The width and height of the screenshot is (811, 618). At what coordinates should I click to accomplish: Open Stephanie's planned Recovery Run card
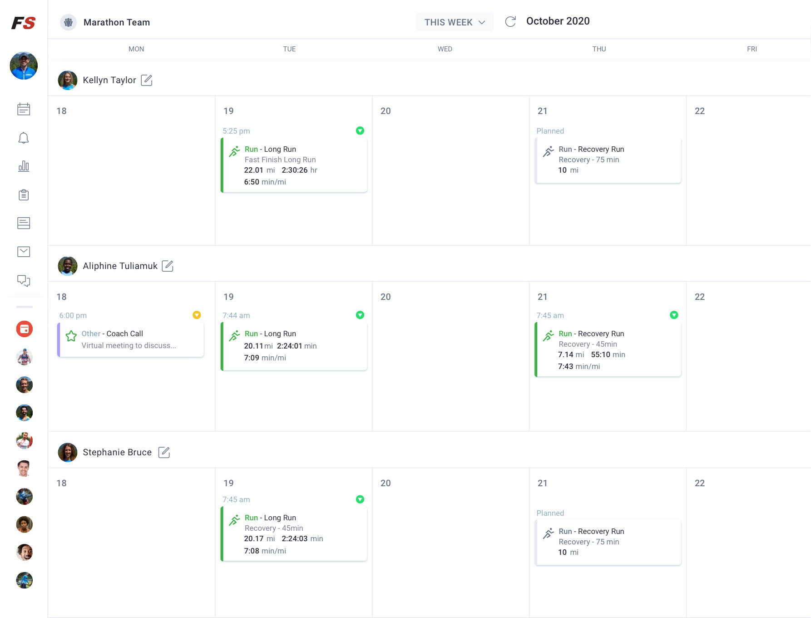pyautogui.click(x=608, y=542)
